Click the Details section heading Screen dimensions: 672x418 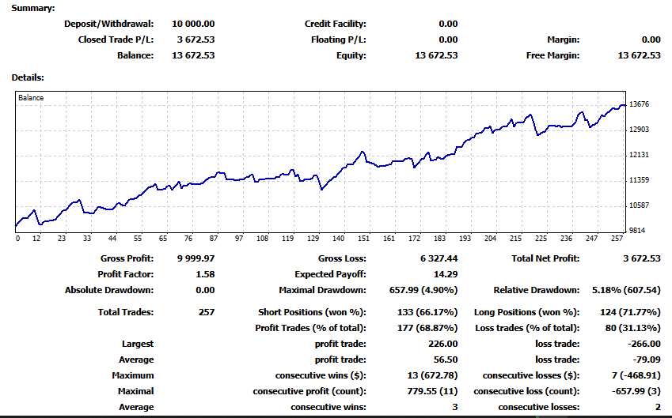(x=28, y=78)
